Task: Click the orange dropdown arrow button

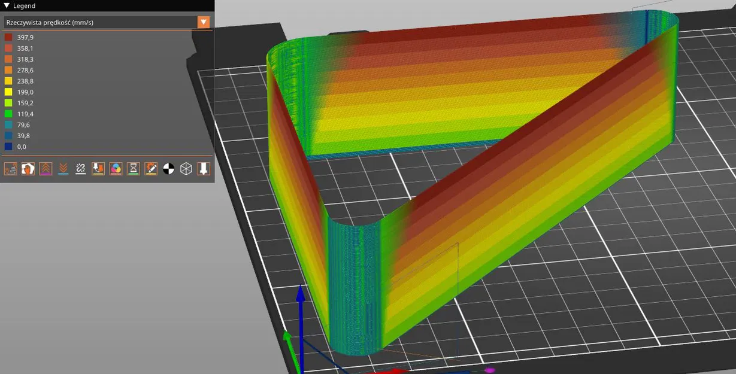Action: [204, 22]
